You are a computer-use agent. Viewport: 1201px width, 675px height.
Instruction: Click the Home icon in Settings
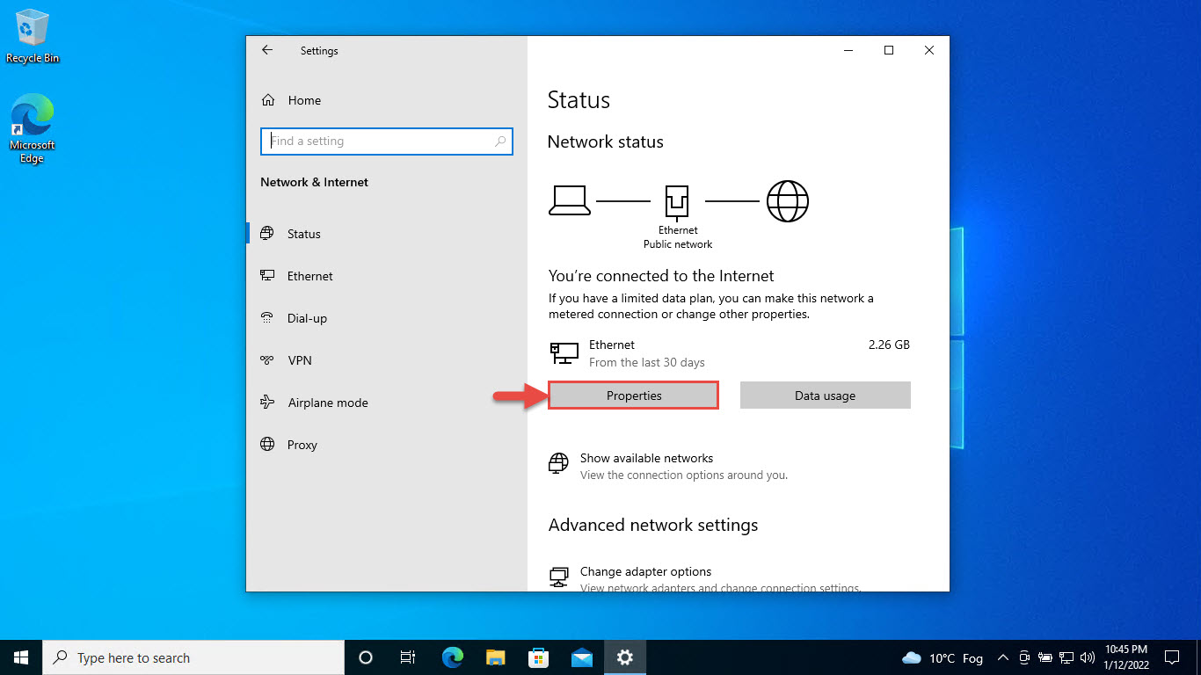[268, 99]
